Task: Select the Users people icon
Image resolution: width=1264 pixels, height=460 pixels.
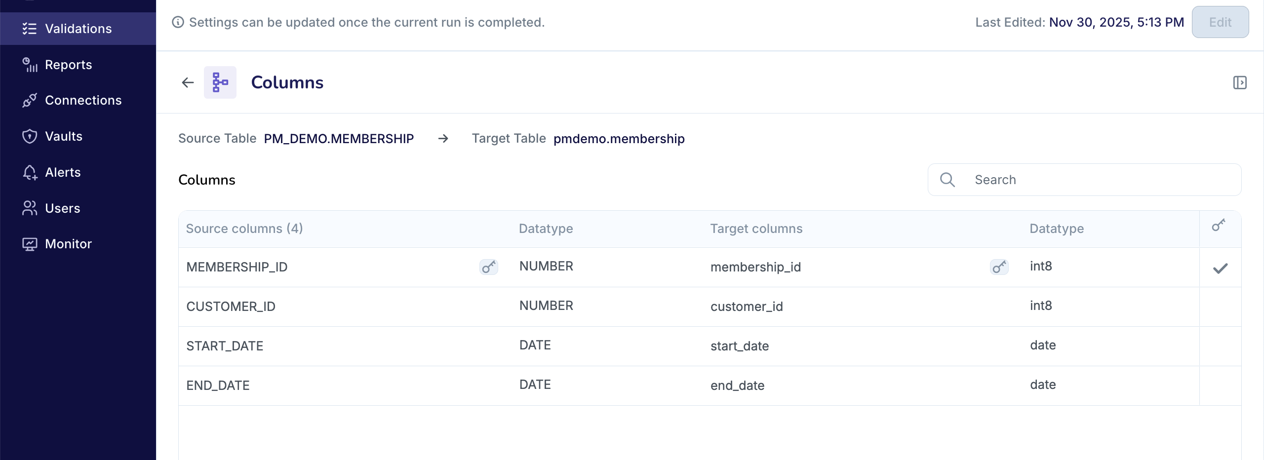Action: click(30, 208)
